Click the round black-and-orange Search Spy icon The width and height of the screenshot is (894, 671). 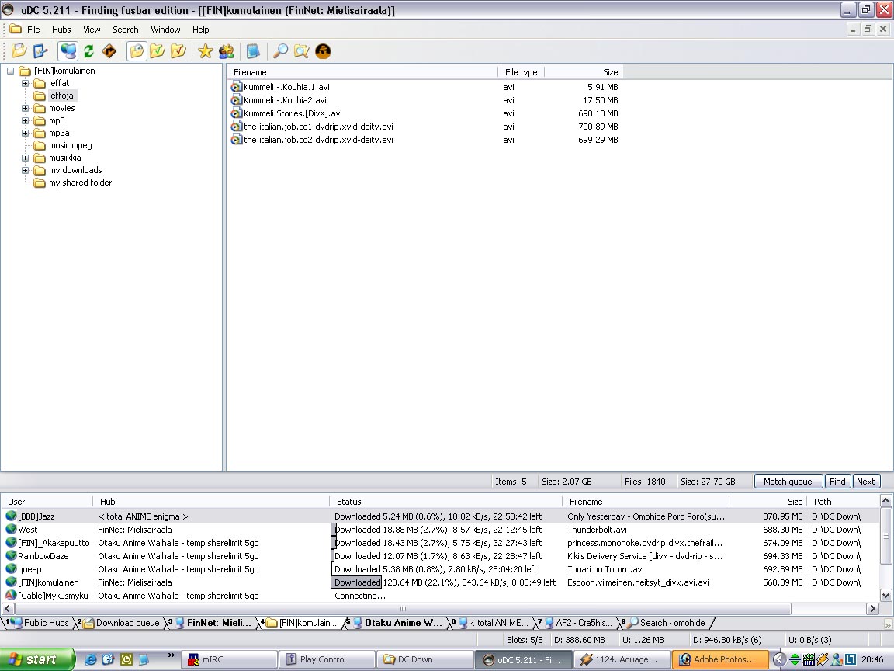pos(323,51)
